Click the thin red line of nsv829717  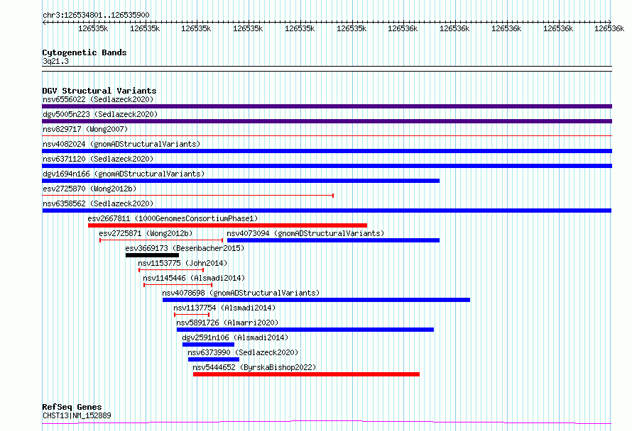327,136
